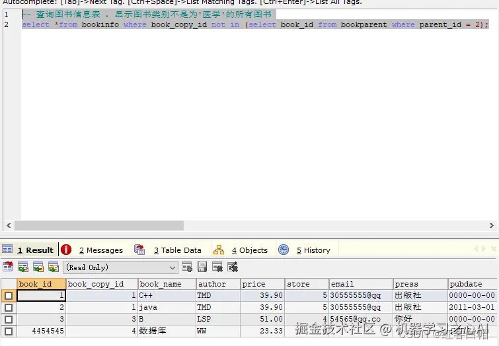Open the 4 Objects tab
The height and width of the screenshot is (346, 499).
coord(245,250)
